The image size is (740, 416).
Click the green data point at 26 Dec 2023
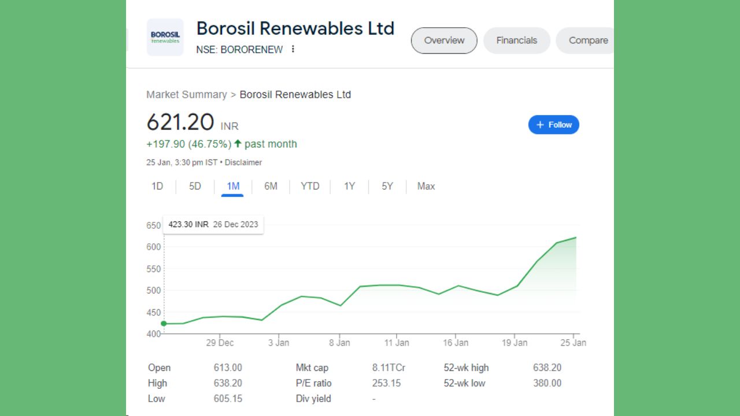click(x=164, y=324)
